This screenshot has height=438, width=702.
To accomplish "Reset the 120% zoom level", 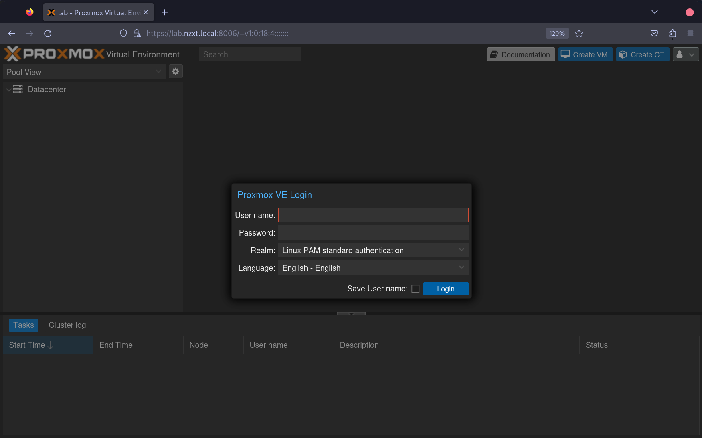I will (x=557, y=34).
